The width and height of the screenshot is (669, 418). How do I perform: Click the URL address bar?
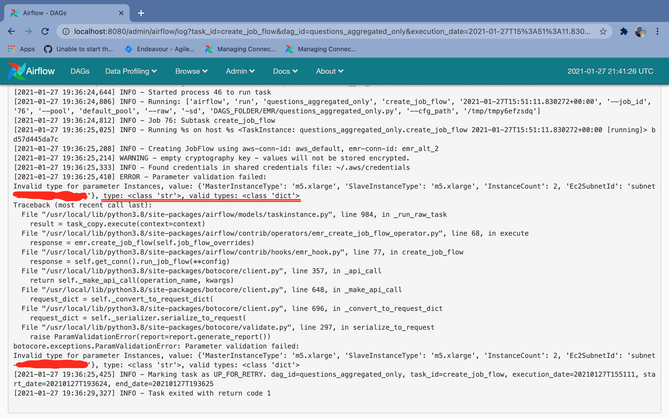[x=332, y=32]
